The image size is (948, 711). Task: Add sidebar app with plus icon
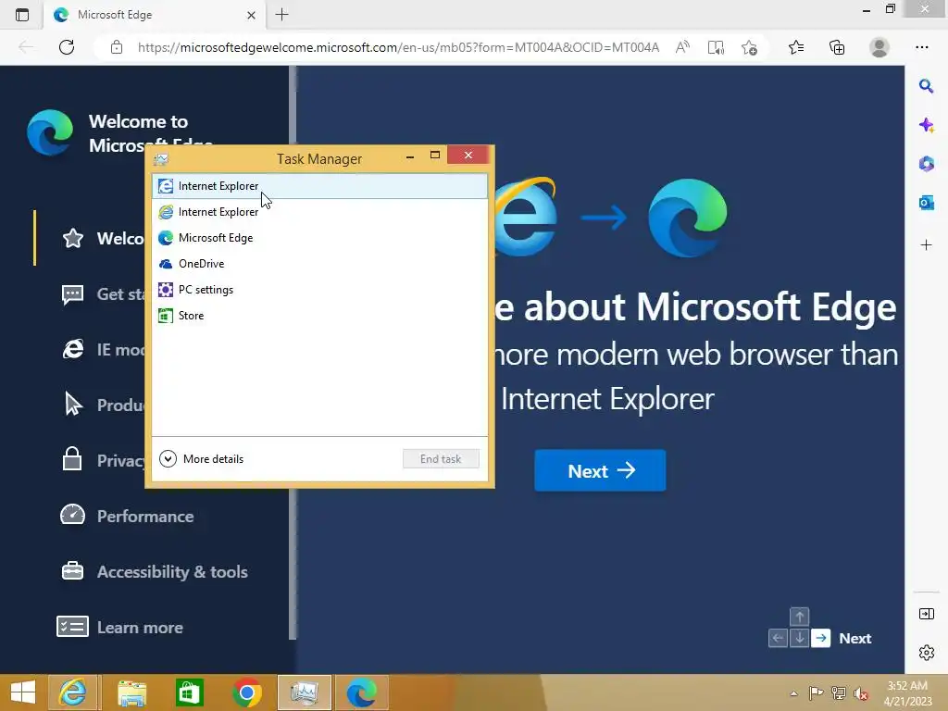[x=926, y=244]
